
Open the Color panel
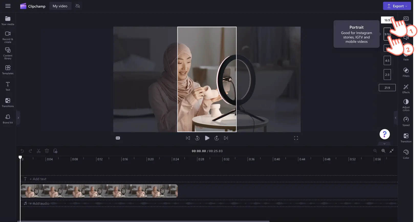[x=406, y=154]
